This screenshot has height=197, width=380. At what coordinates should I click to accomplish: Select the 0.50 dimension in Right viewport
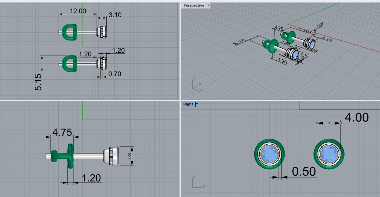tap(304, 172)
